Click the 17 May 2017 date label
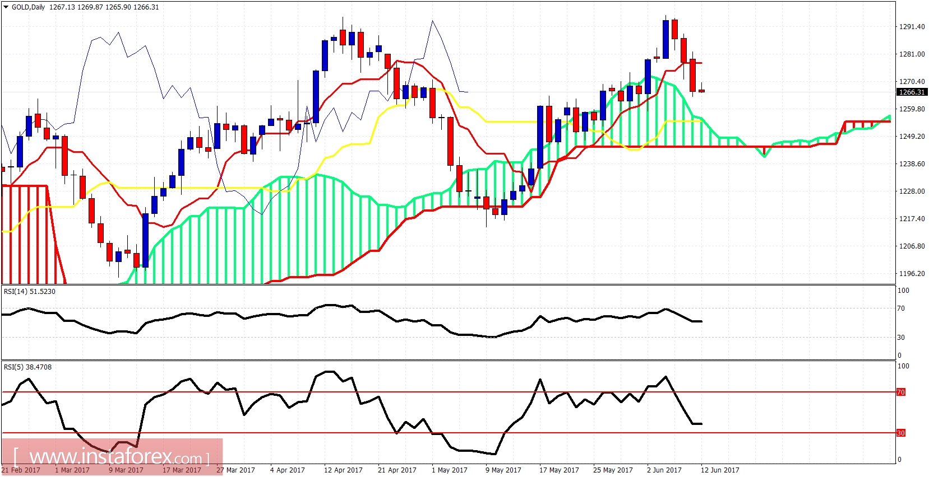Image resolution: width=929 pixels, height=477 pixels. click(x=559, y=470)
